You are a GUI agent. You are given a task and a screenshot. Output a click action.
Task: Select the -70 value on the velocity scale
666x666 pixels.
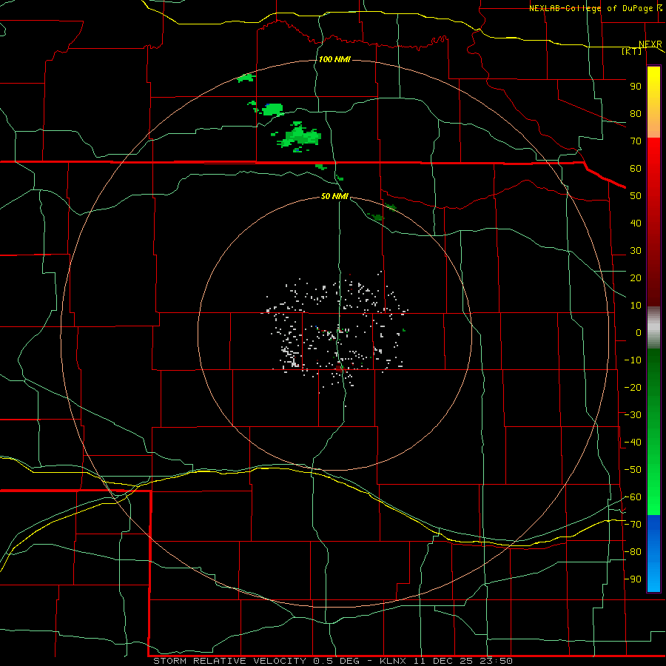coord(633,525)
